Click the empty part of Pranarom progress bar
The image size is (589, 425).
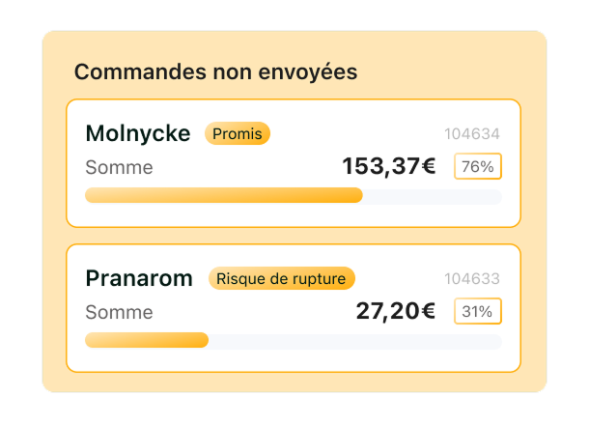coord(357,340)
